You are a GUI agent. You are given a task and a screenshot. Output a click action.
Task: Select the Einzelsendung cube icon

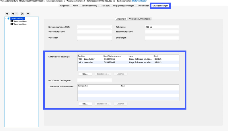[x=9, y=19]
